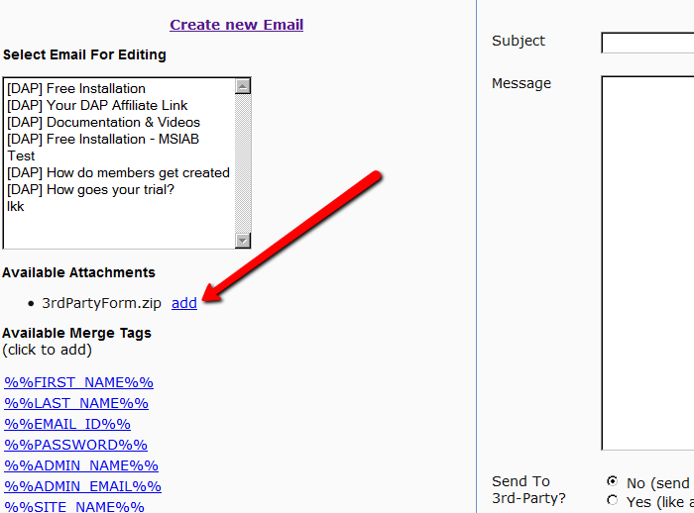Select '[DAP] How do members get created'
Screen dimensions: 694x513
[118, 173]
